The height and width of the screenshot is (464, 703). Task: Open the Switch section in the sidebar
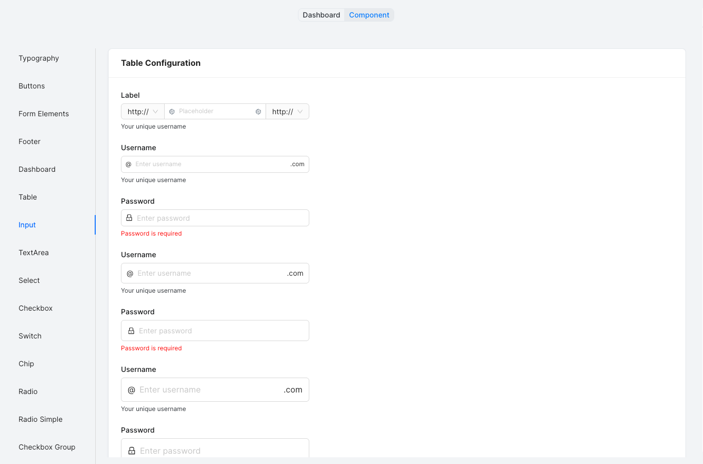coord(30,336)
